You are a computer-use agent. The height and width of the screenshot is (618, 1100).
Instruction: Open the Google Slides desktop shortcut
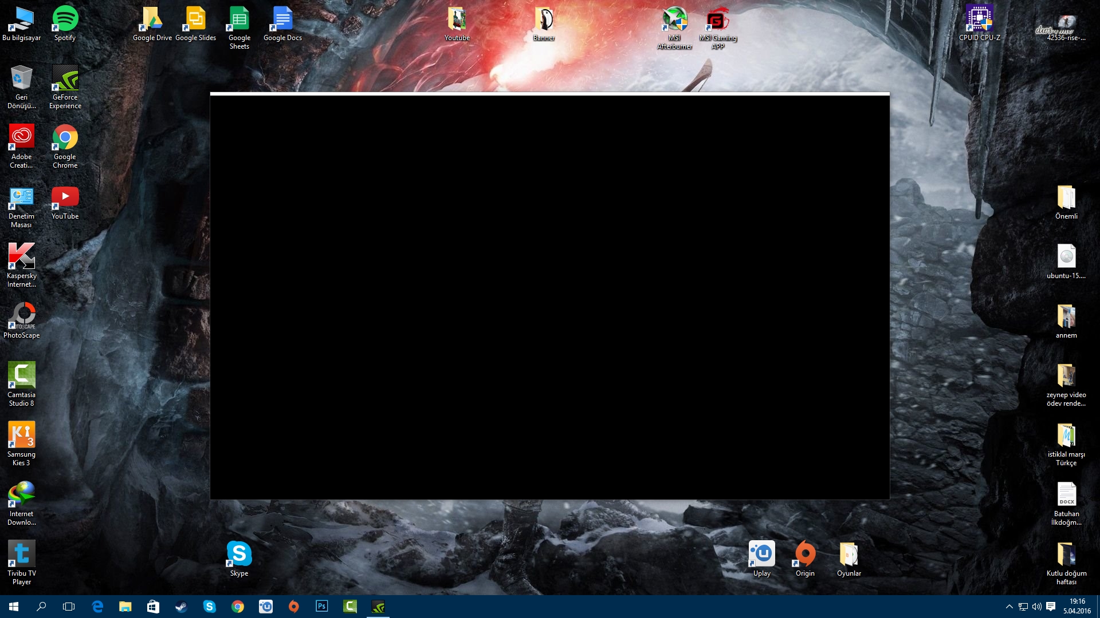196,23
